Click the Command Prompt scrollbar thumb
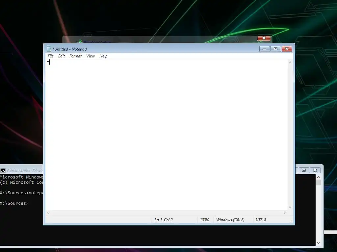337x252 pixels. point(319,182)
